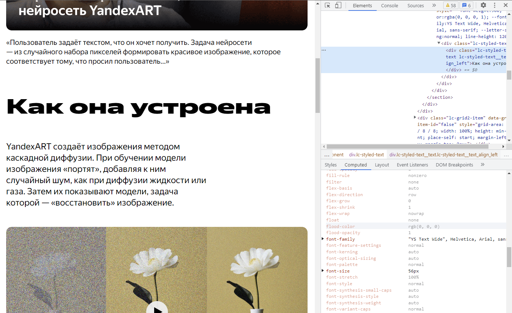Click the left breadcrumb overflow ellipsis
Image resolution: width=512 pixels, height=313 pixels.
click(x=327, y=155)
